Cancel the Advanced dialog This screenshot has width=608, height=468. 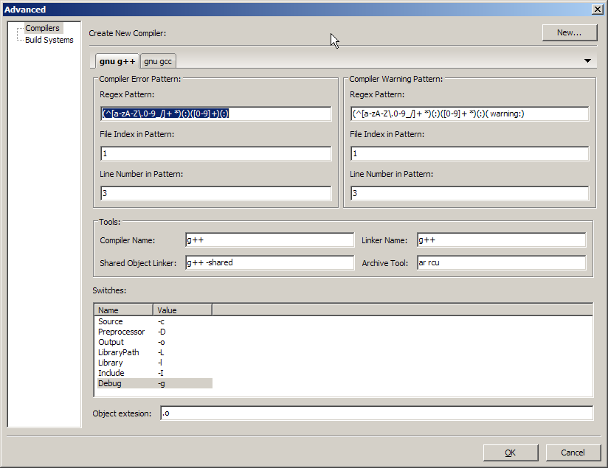(x=573, y=453)
